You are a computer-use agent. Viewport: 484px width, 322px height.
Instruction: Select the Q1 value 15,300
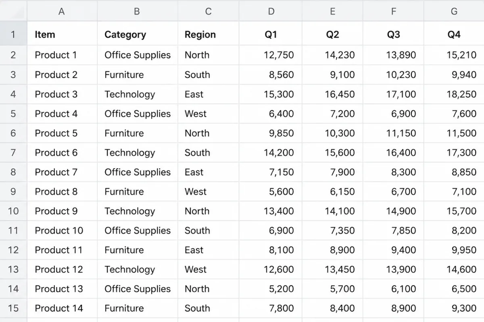pos(271,94)
